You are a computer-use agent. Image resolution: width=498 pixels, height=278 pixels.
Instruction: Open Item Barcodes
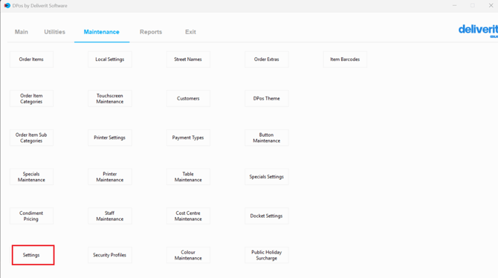point(345,59)
